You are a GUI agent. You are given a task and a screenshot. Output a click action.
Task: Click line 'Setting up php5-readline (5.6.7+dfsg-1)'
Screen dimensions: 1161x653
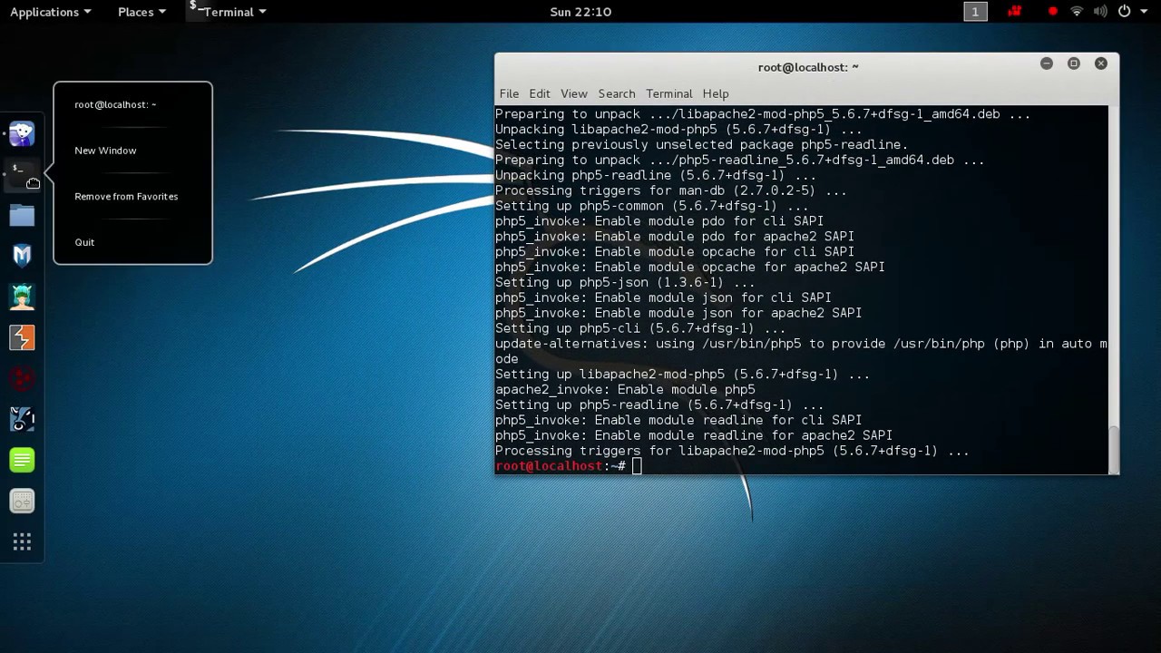pos(659,404)
